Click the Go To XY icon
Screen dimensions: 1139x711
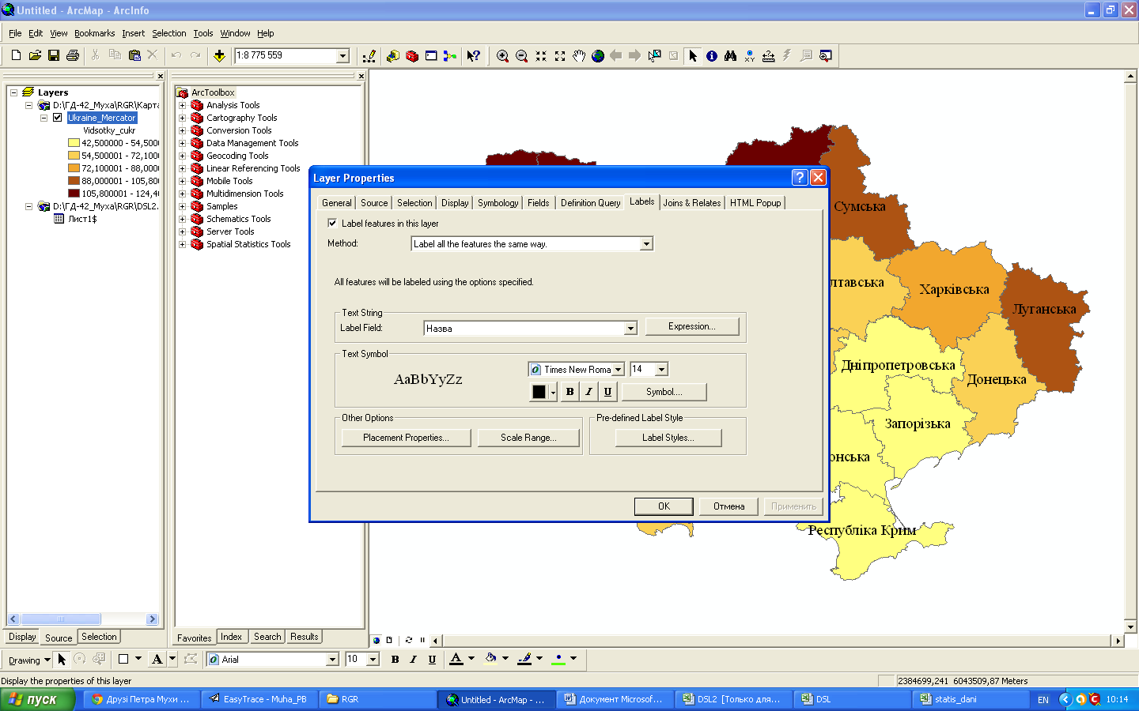click(x=750, y=55)
